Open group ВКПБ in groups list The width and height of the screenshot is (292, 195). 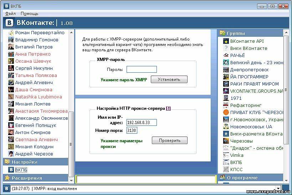tap(236, 163)
